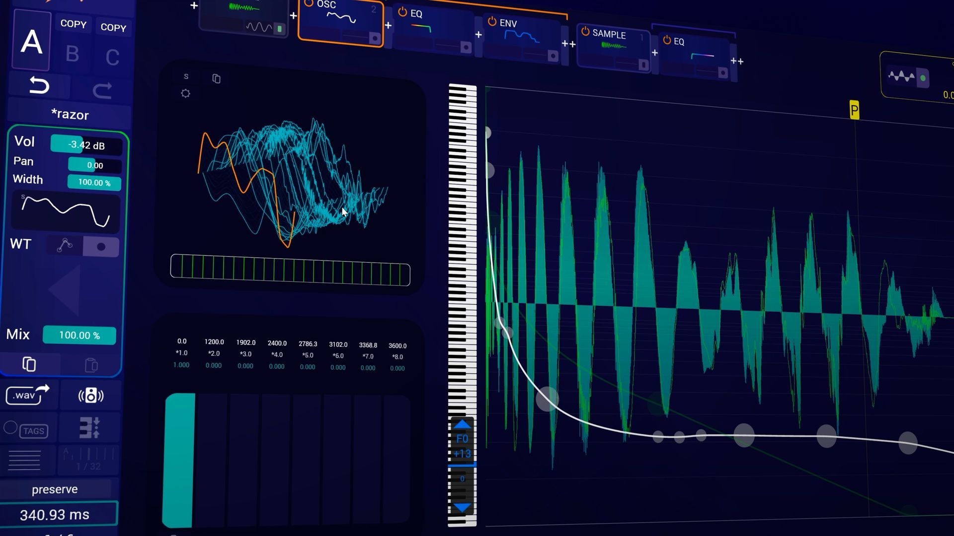954x536 pixels.
Task: Click the dot button on OSC module
Action: [x=375, y=38]
